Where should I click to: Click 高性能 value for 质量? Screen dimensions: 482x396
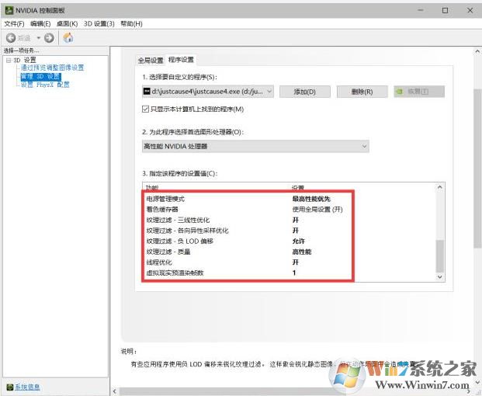(x=302, y=252)
